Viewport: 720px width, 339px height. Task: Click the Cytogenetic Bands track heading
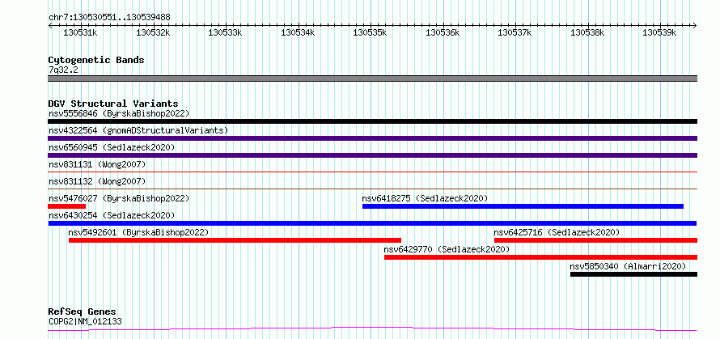[x=96, y=60]
